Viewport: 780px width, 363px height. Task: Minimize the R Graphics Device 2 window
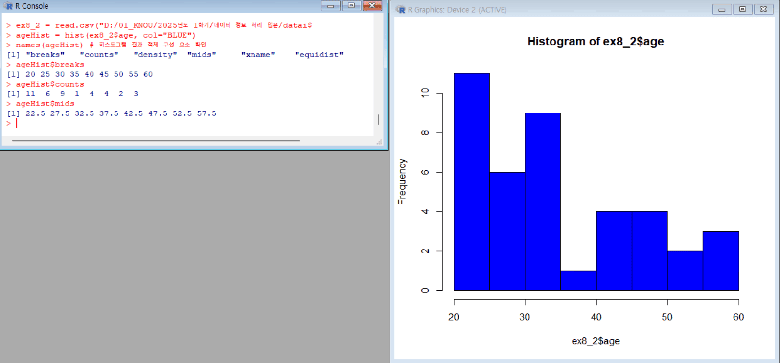pyautogui.click(x=722, y=10)
